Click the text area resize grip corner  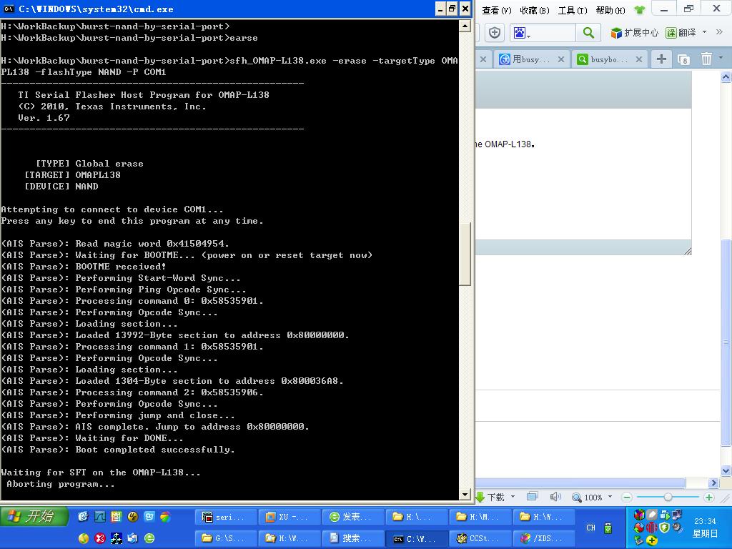tap(688, 251)
